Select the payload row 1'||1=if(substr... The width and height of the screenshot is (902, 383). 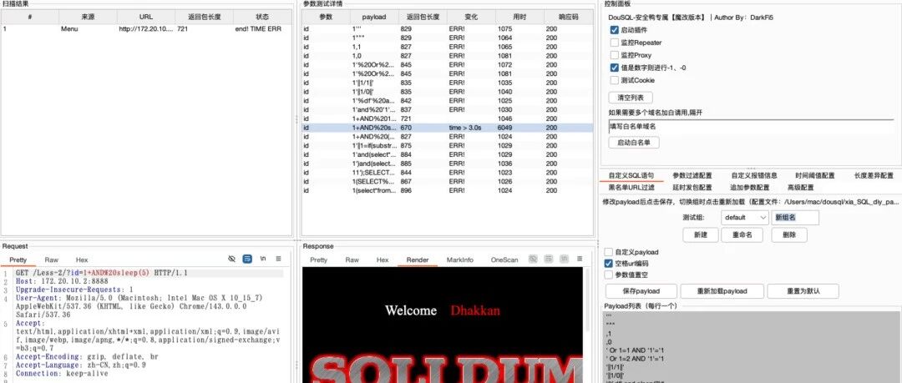click(x=448, y=145)
